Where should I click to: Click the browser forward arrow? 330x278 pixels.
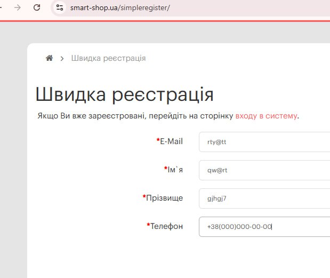tap(18, 7)
